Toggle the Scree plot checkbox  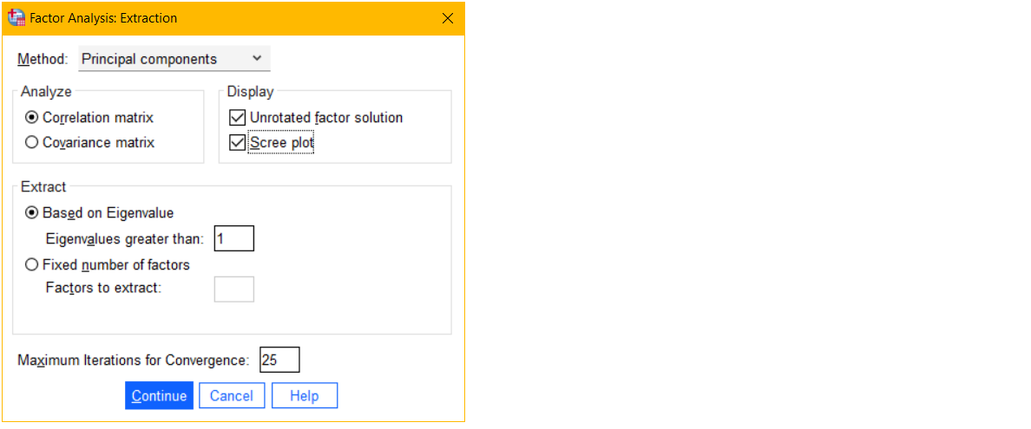click(x=238, y=142)
